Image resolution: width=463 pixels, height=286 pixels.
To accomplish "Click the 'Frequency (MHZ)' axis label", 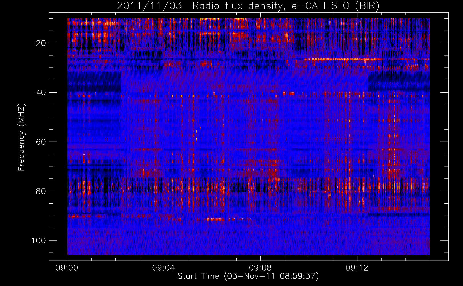I will click(21, 137).
